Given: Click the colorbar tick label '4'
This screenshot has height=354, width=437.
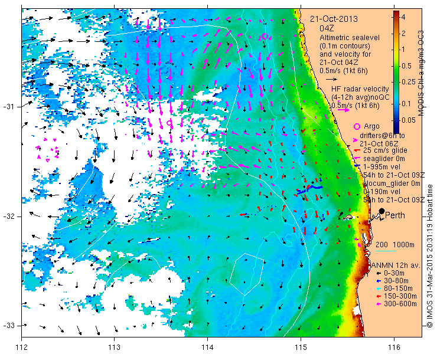Looking at the screenshot, I should point(403,17).
